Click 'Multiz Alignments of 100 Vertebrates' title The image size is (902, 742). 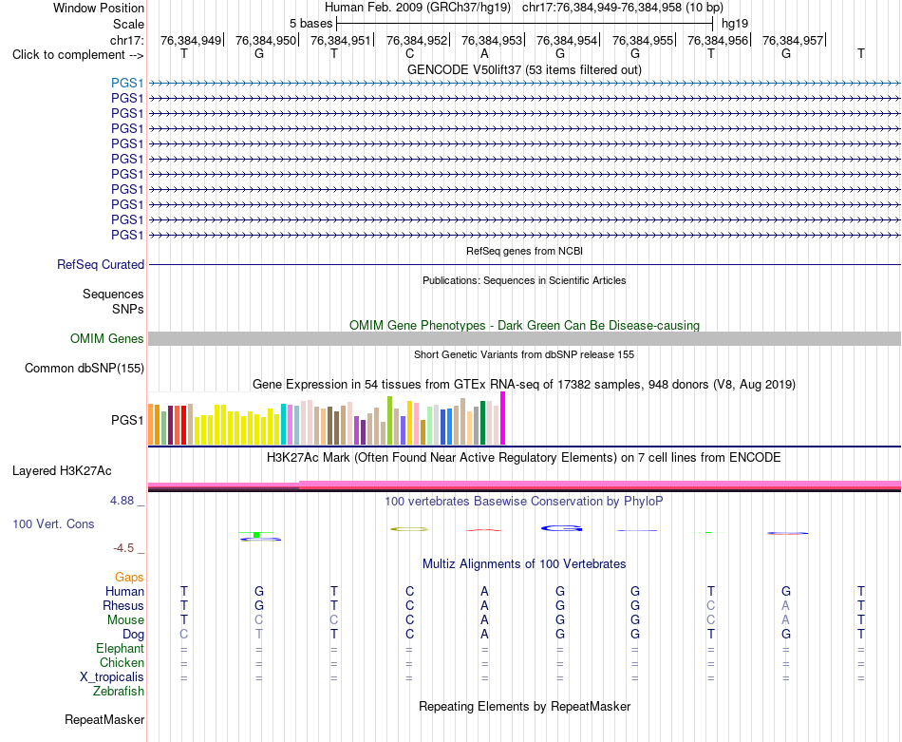click(x=524, y=564)
